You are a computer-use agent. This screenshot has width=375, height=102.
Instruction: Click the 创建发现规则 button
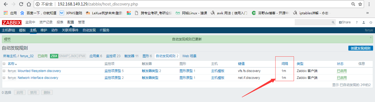pyautogui.click(x=360, y=48)
